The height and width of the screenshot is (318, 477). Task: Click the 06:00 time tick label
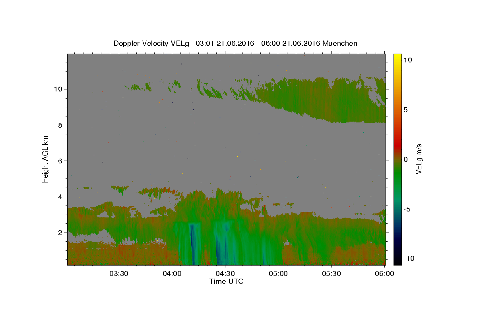(385, 274)
